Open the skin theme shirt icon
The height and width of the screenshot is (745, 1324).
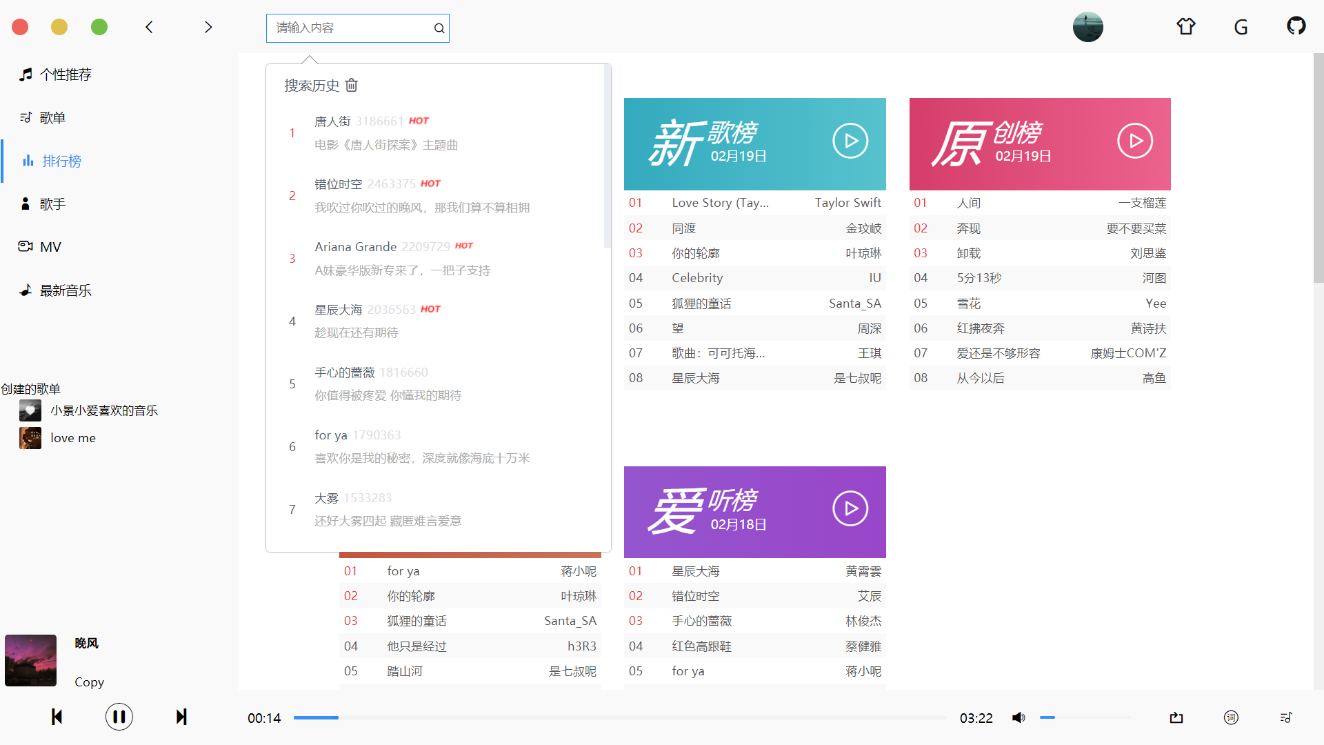(x=1185, y=27)
